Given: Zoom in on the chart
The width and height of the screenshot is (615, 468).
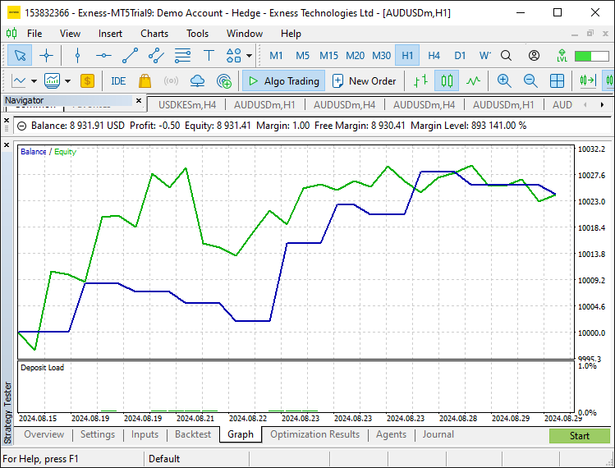Looking at the screenshot, I should (x=504, y=81).
